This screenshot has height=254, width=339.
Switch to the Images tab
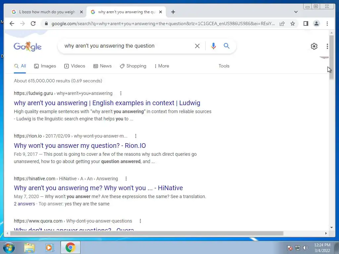point(45,66)
